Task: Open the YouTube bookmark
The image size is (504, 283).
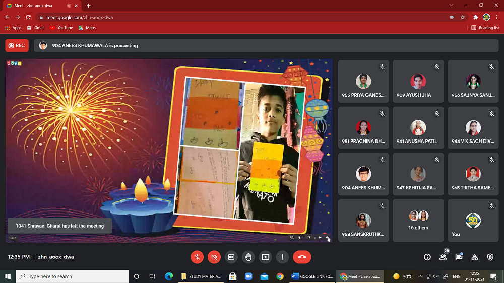Action: coord(61,28)
